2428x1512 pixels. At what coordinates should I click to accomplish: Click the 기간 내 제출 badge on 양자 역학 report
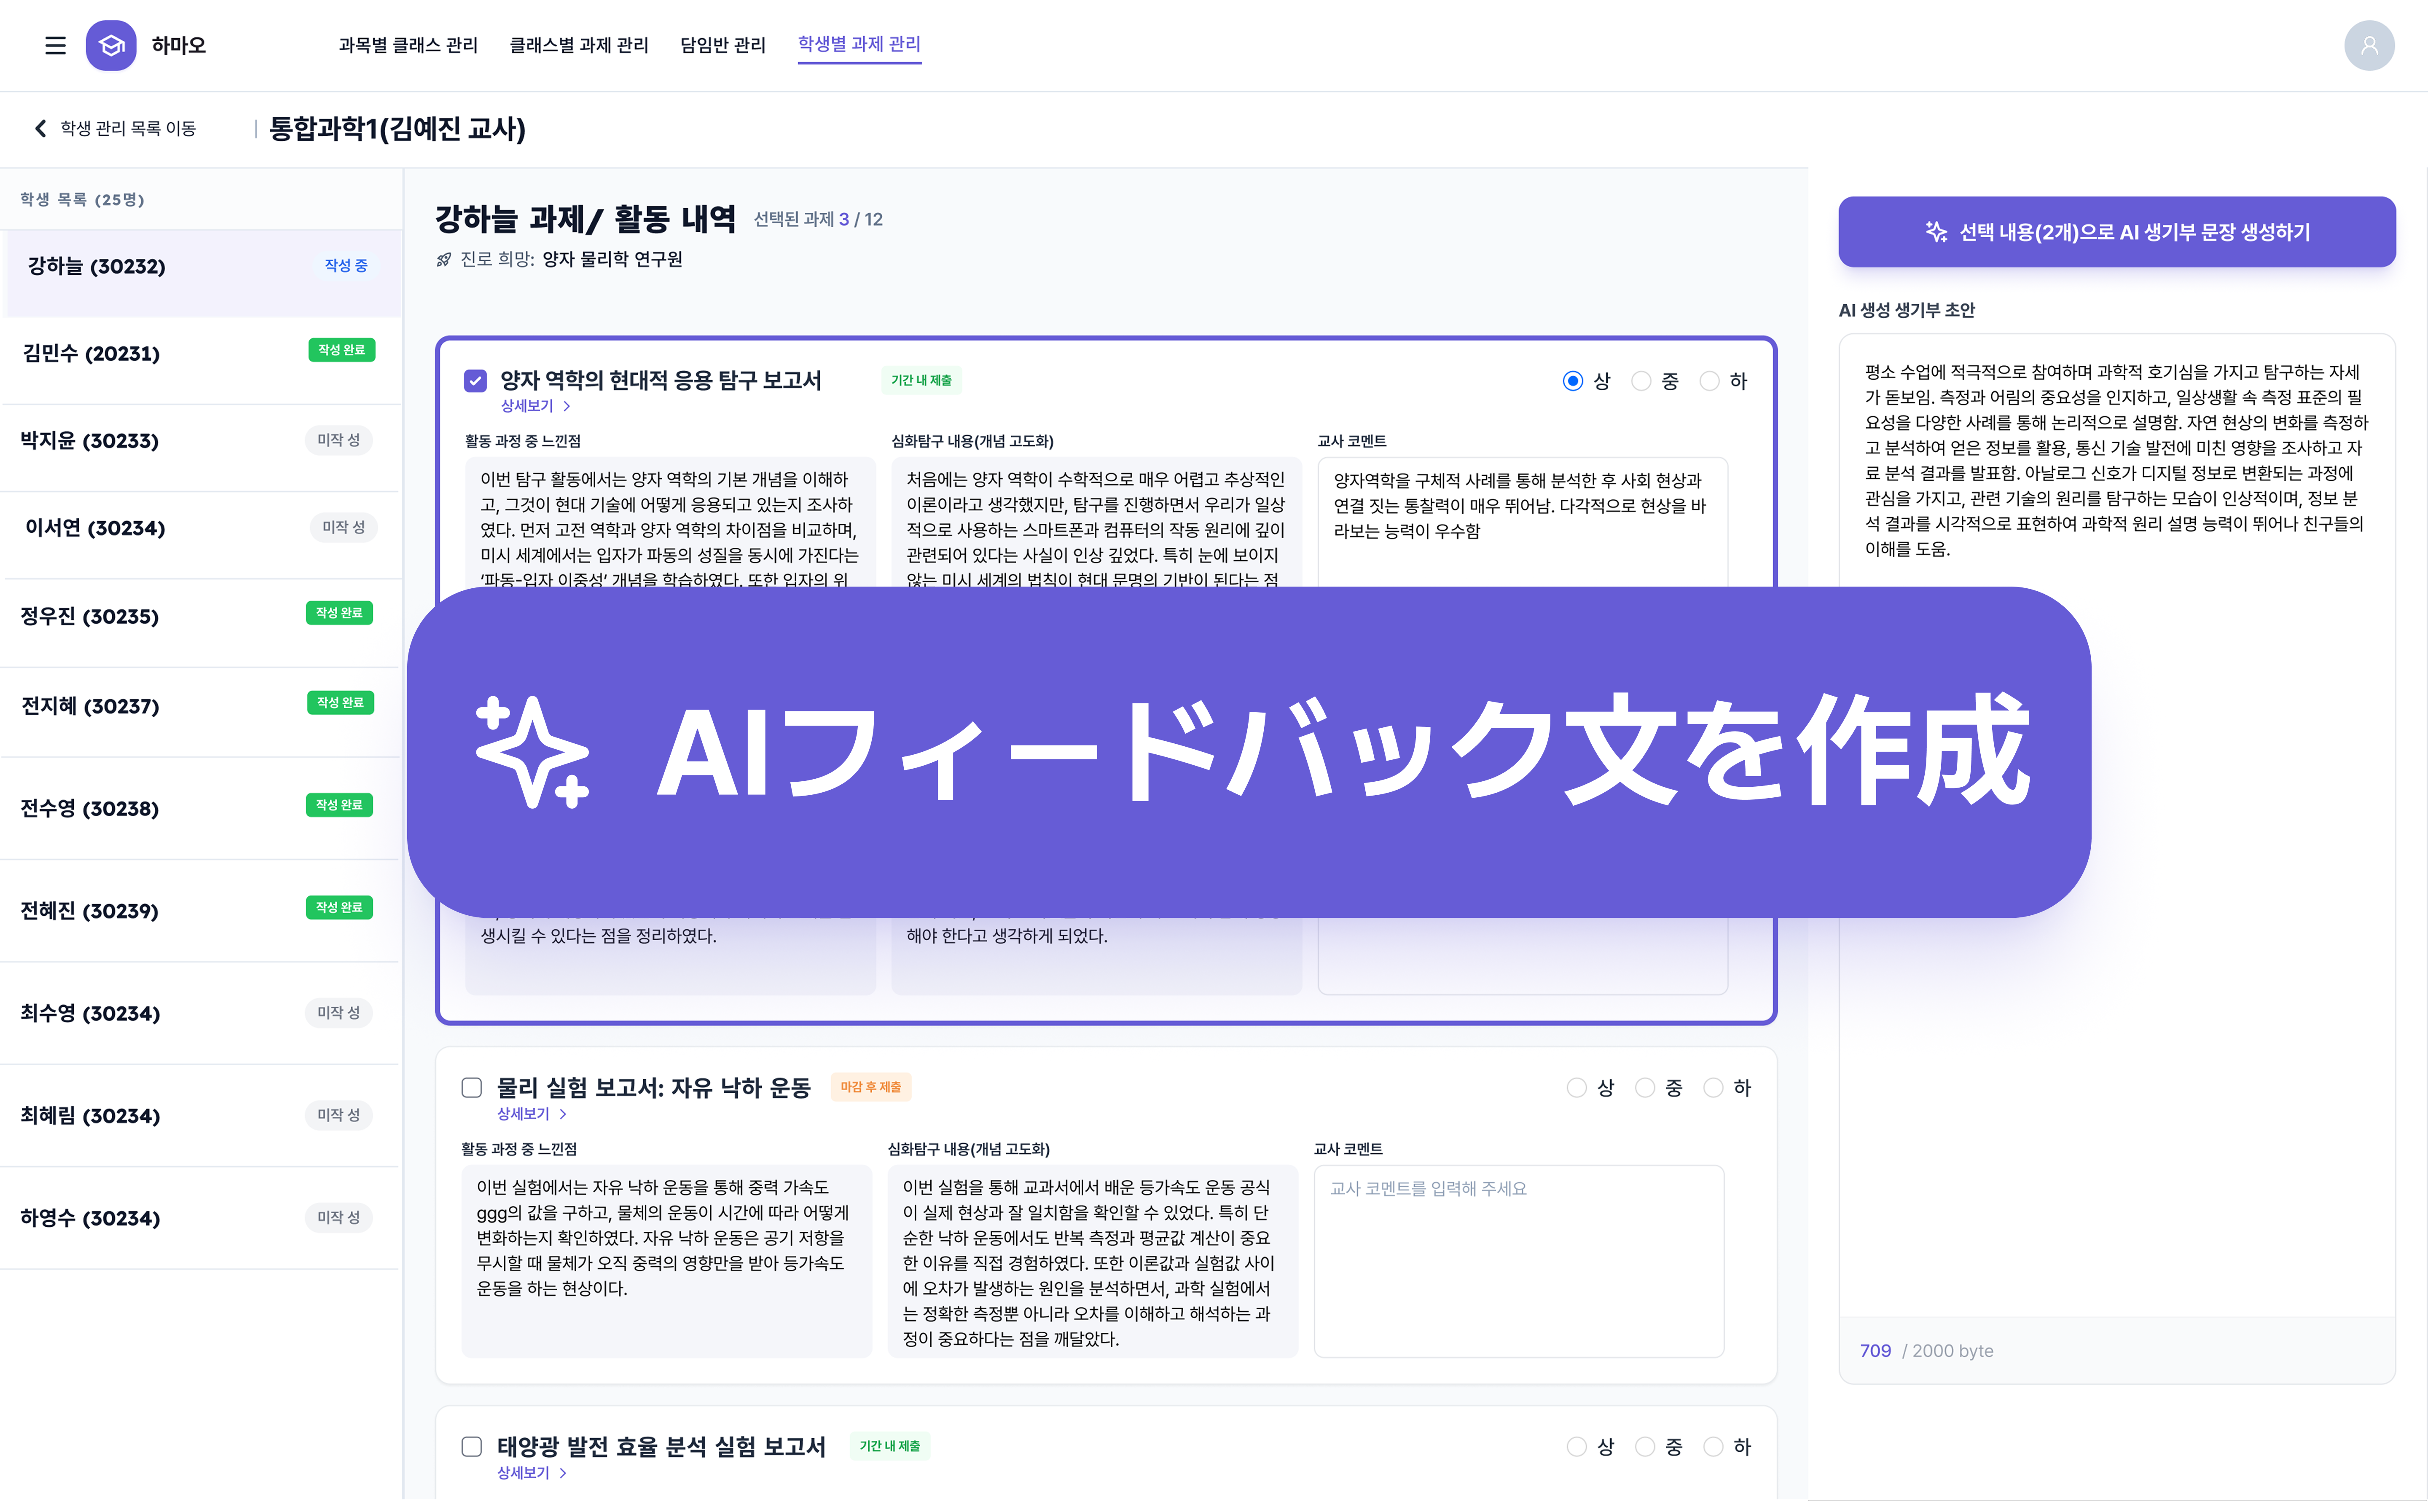pos(921,381)
